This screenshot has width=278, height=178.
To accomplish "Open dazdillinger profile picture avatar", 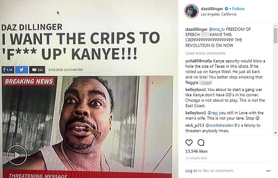I will pos(191,11).
